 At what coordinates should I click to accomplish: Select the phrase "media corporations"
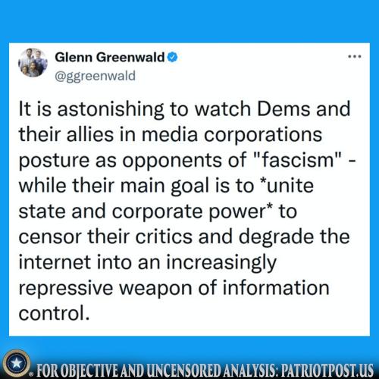click(232, 134)
